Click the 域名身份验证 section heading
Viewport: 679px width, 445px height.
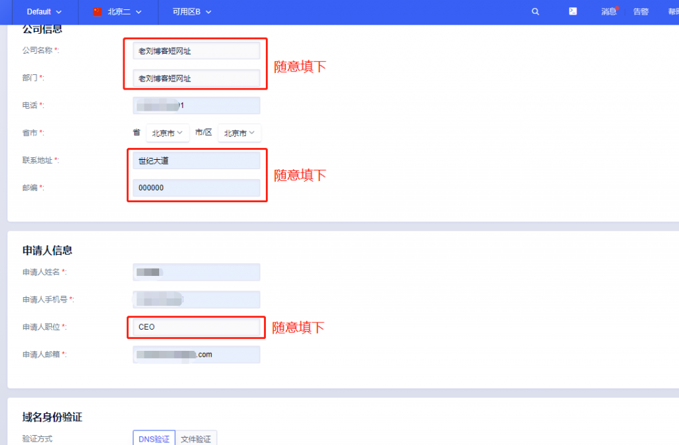pyautogui.click(x=52, y=417)
